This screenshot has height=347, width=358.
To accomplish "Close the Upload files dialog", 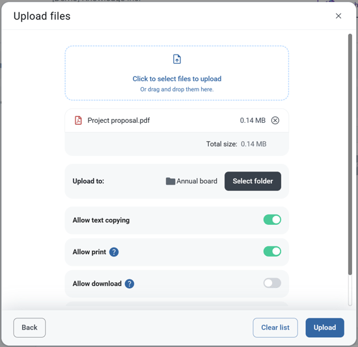I will [338, 16].
